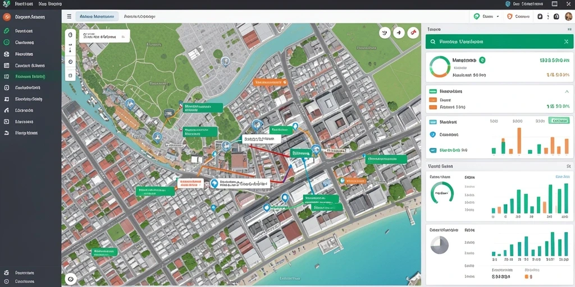The width and height of the screenshot is (575, 287).
Task: Close the green search bar with the X
Action: click(x=566, y=41)
